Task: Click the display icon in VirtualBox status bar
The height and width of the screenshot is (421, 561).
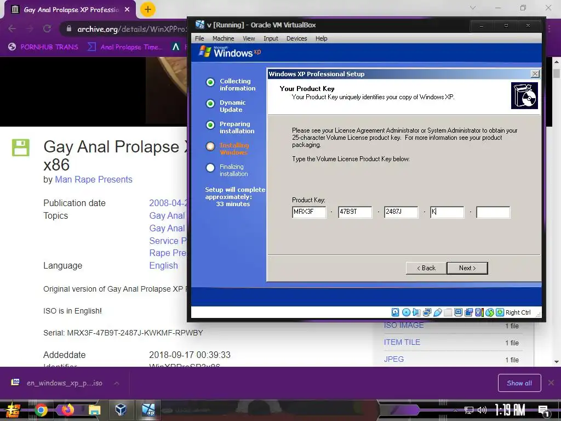Action: [x=459, y=312]
